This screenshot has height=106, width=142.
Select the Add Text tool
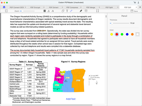click(x=67, y=11)
